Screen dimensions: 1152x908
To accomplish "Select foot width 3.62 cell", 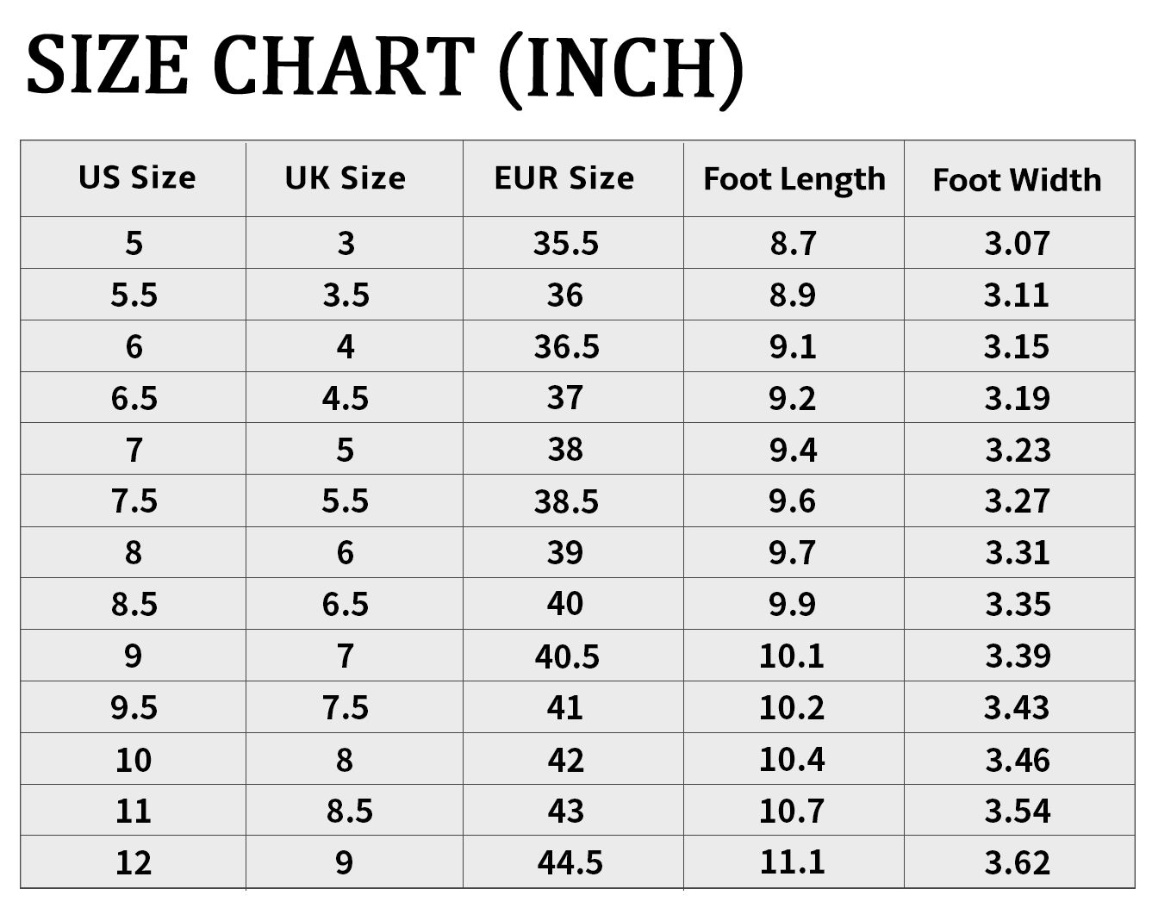I will click(1017, 861).
